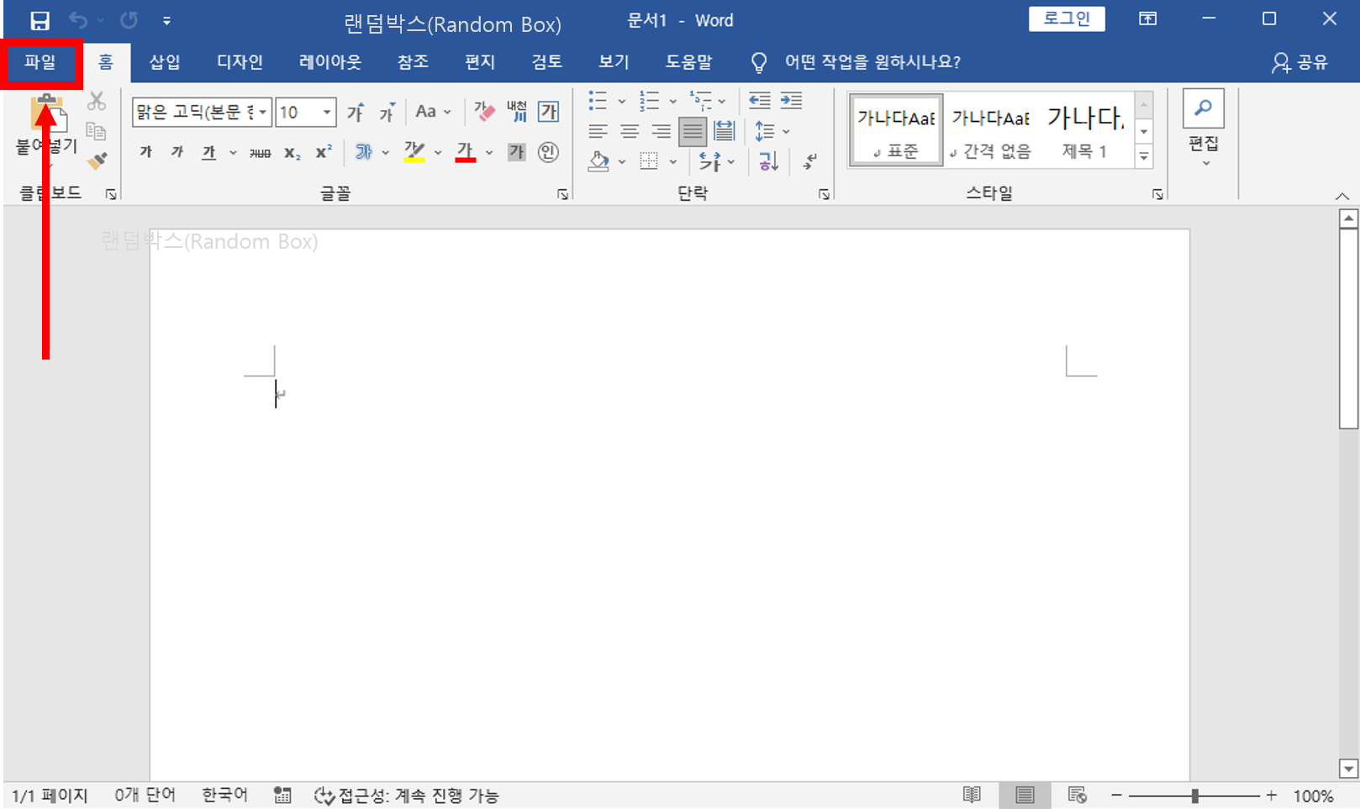The height and width of the screenshot is (809, 1360).
Task: Click the Save icon in quick access toolbar
Action: [x=40, y=20]
